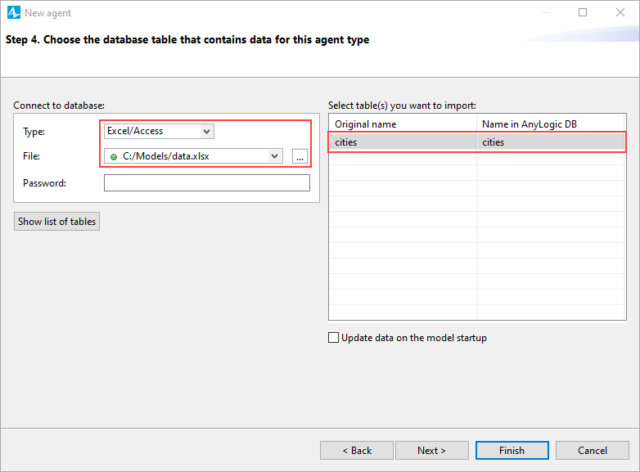Open the Excel/Access type combo box
Image resolution: width=640 pixels, height=472 pixels.
click(x=159, y=132)
